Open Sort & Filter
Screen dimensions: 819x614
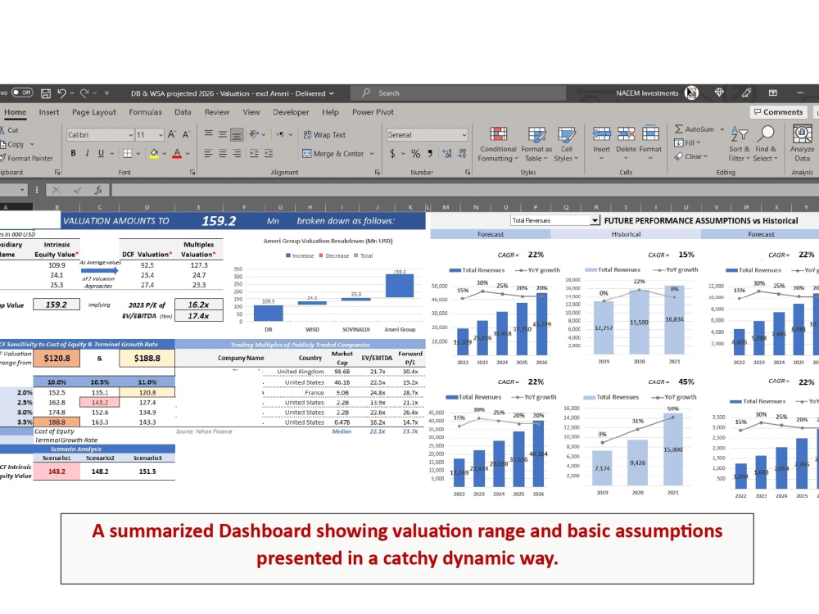(739, 144)
